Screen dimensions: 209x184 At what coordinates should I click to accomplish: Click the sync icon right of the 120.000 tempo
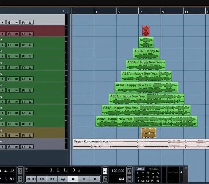pos(129,171)
